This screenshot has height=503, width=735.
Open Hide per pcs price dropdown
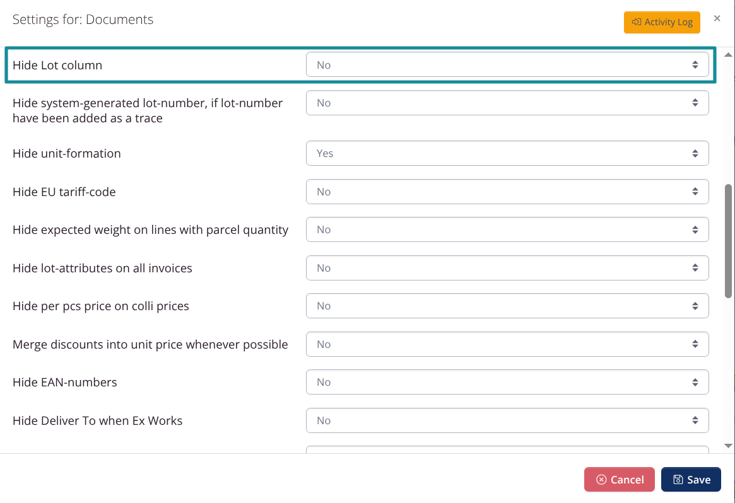pos(507,306)
